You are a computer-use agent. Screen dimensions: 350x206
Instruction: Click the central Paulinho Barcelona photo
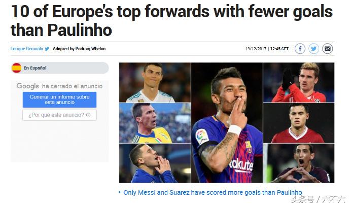pos(227,123)
